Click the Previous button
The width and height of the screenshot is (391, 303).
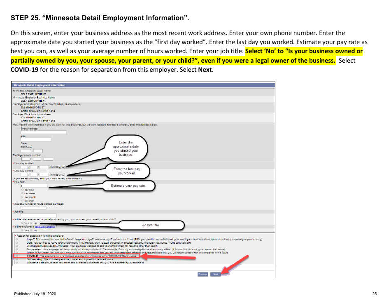click(203, 274)
